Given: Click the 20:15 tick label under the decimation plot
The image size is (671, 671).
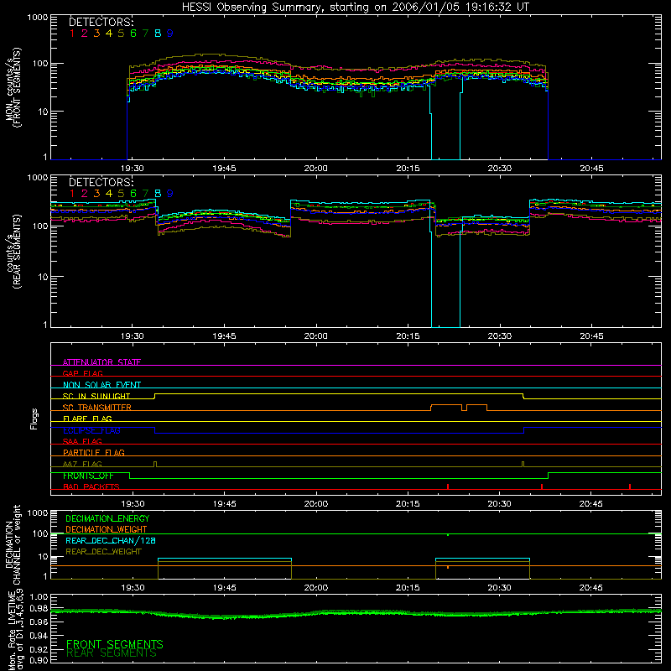Looking at the screenshot, I should pyautogui.click(x=408, y=588).
